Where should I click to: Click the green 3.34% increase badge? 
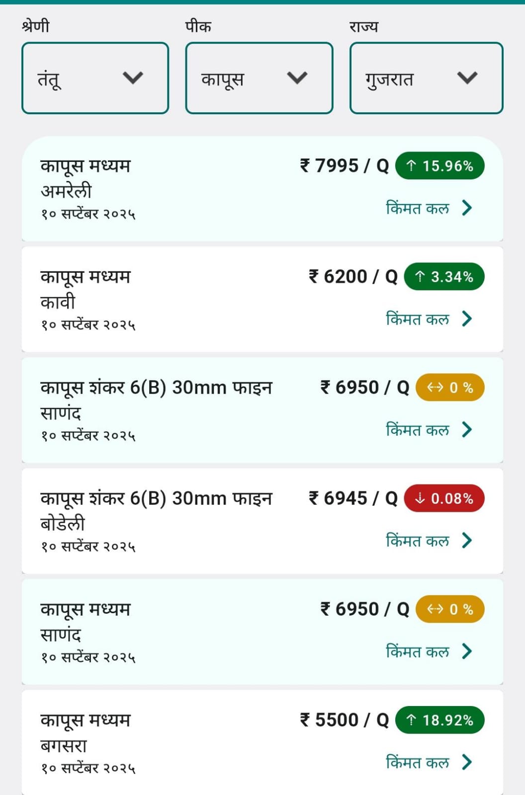(x=444, y=276)
